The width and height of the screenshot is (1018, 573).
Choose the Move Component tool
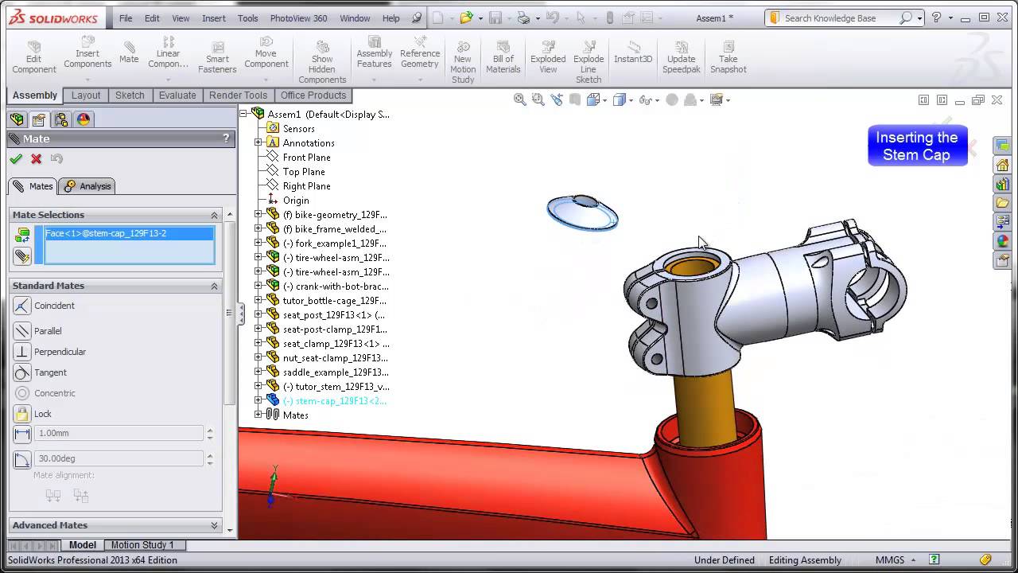point(266,54)
